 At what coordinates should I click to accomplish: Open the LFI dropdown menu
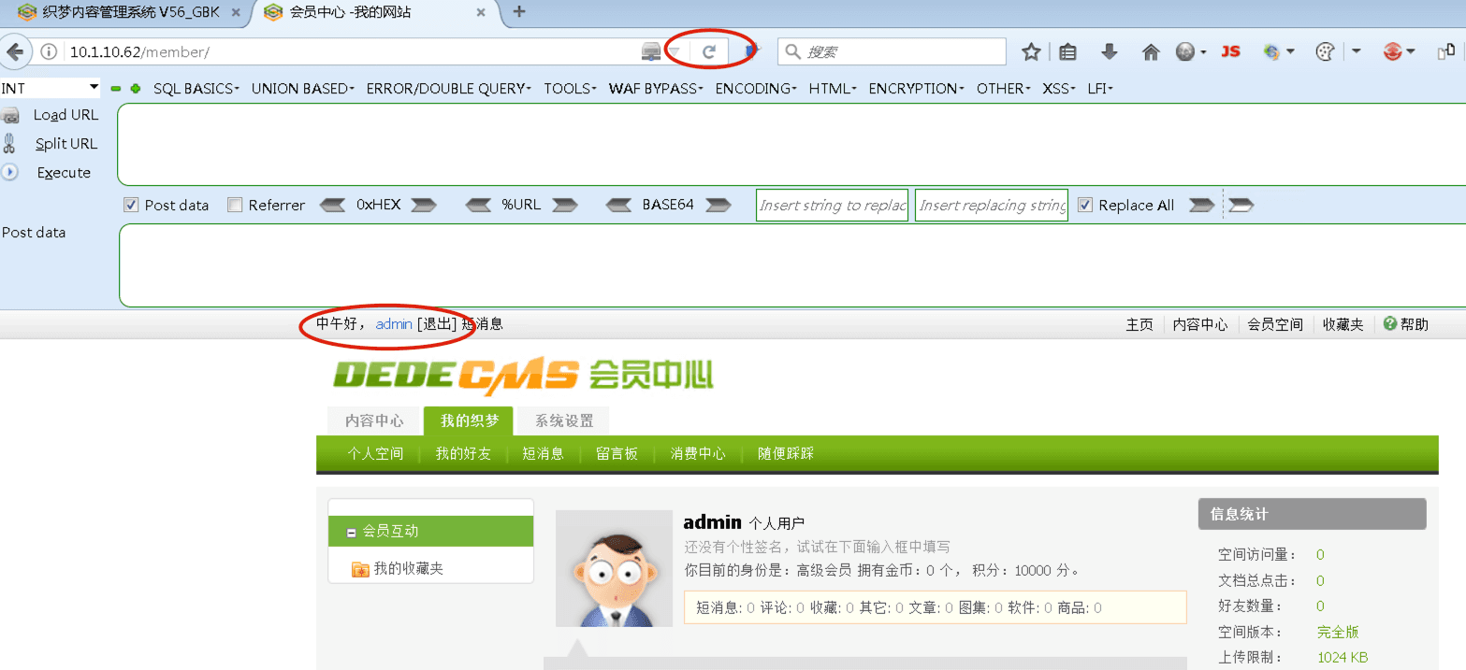pos(1100,89)
